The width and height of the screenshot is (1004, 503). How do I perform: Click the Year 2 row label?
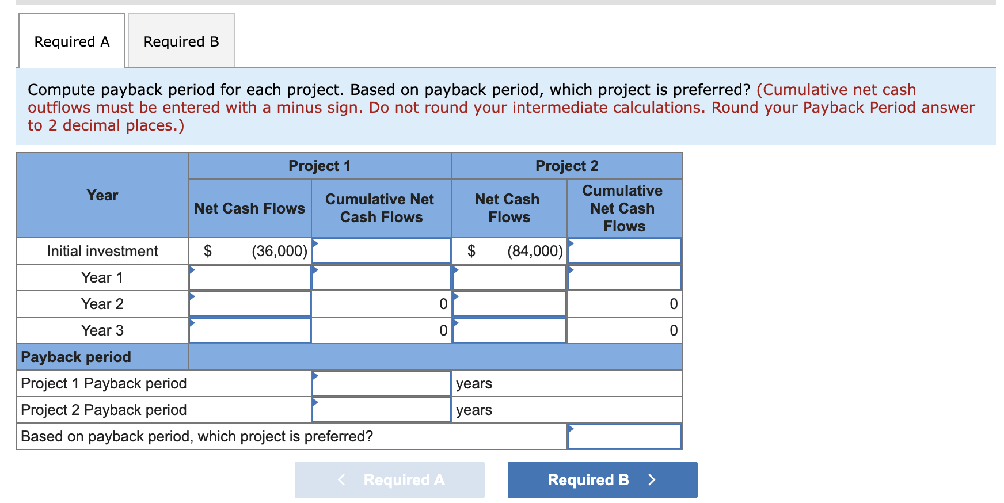coord(102,304)
